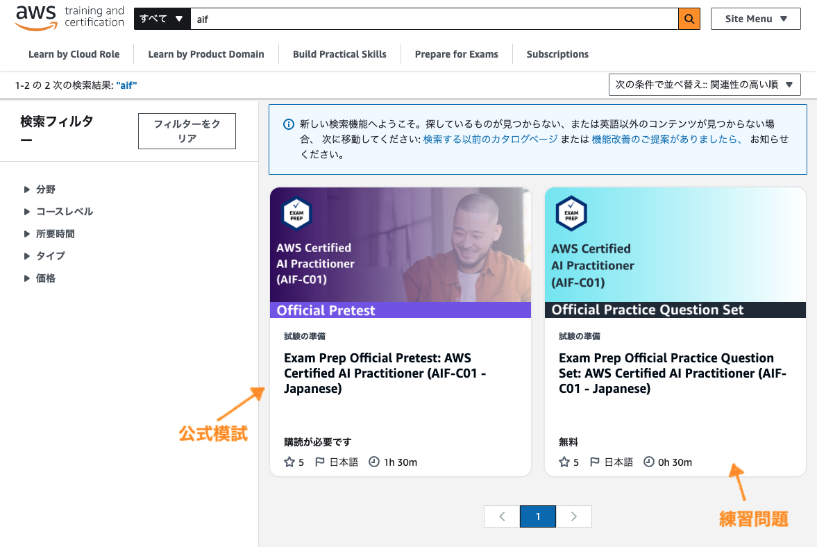The image size is (817, 547).
Task: Click the info icon in the welcome banner
Action: click(288, 124)
